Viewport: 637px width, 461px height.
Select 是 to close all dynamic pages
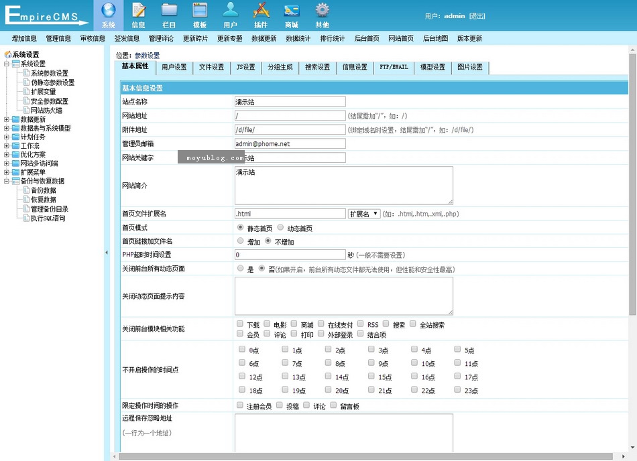pos(240,268)
